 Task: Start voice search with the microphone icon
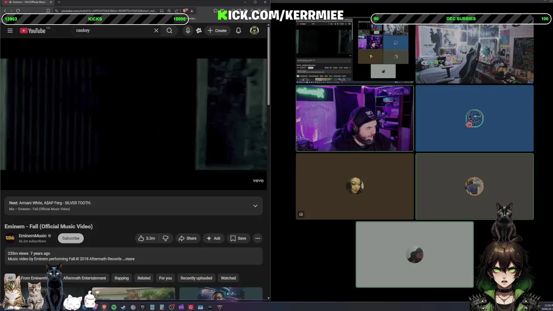coord(188,30)
